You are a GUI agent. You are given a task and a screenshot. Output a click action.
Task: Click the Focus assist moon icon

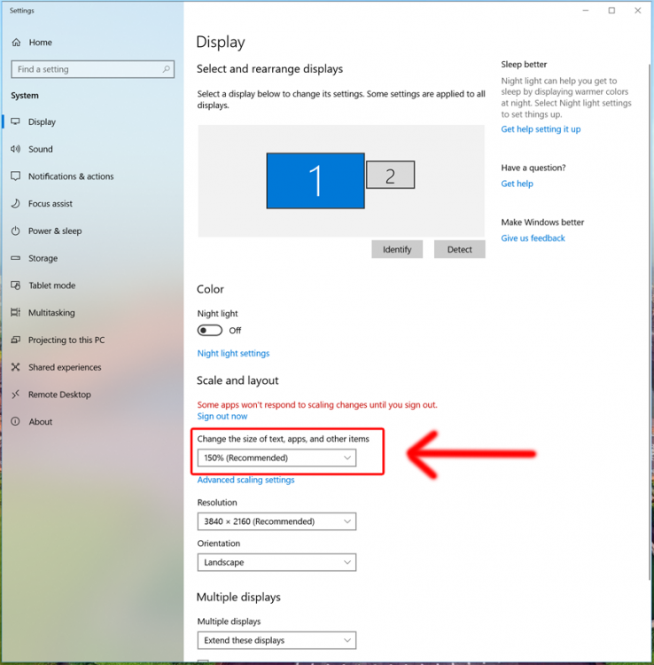(x=16, y=204)
